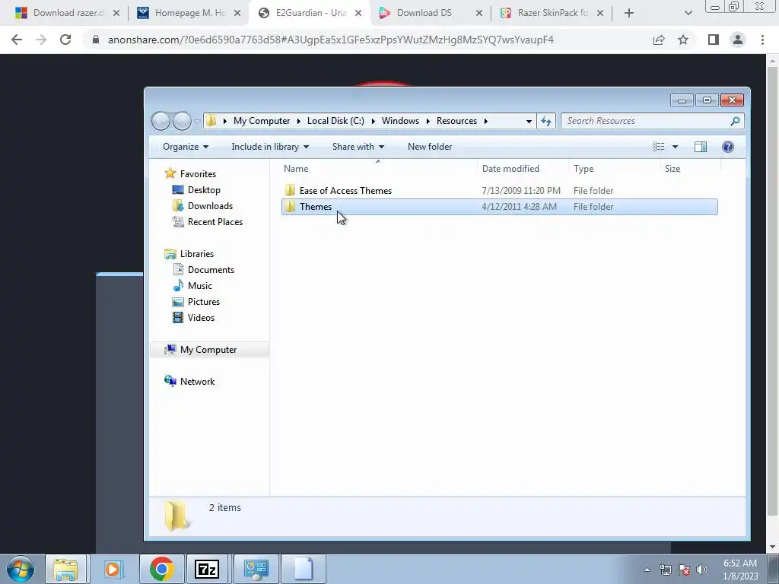Open the Chrome three-dot menu
This screenshot has height=584, width=779.
762,40
